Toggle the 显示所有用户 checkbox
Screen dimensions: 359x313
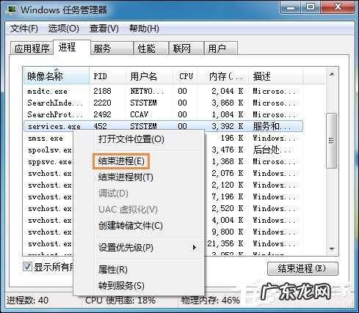click(x=27, y=267)
